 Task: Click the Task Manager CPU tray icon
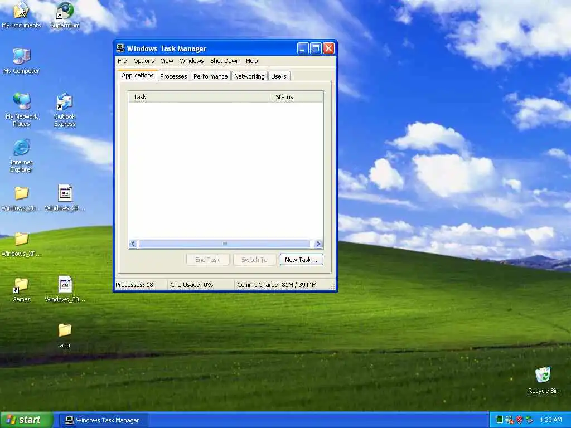click(500, 420)
